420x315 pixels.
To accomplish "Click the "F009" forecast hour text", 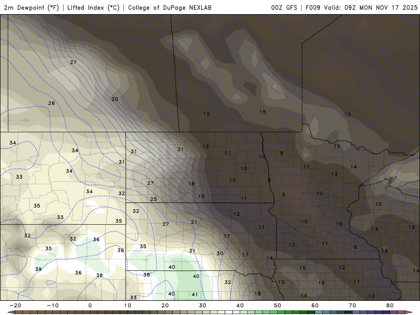I will click(x=313, y=7).
